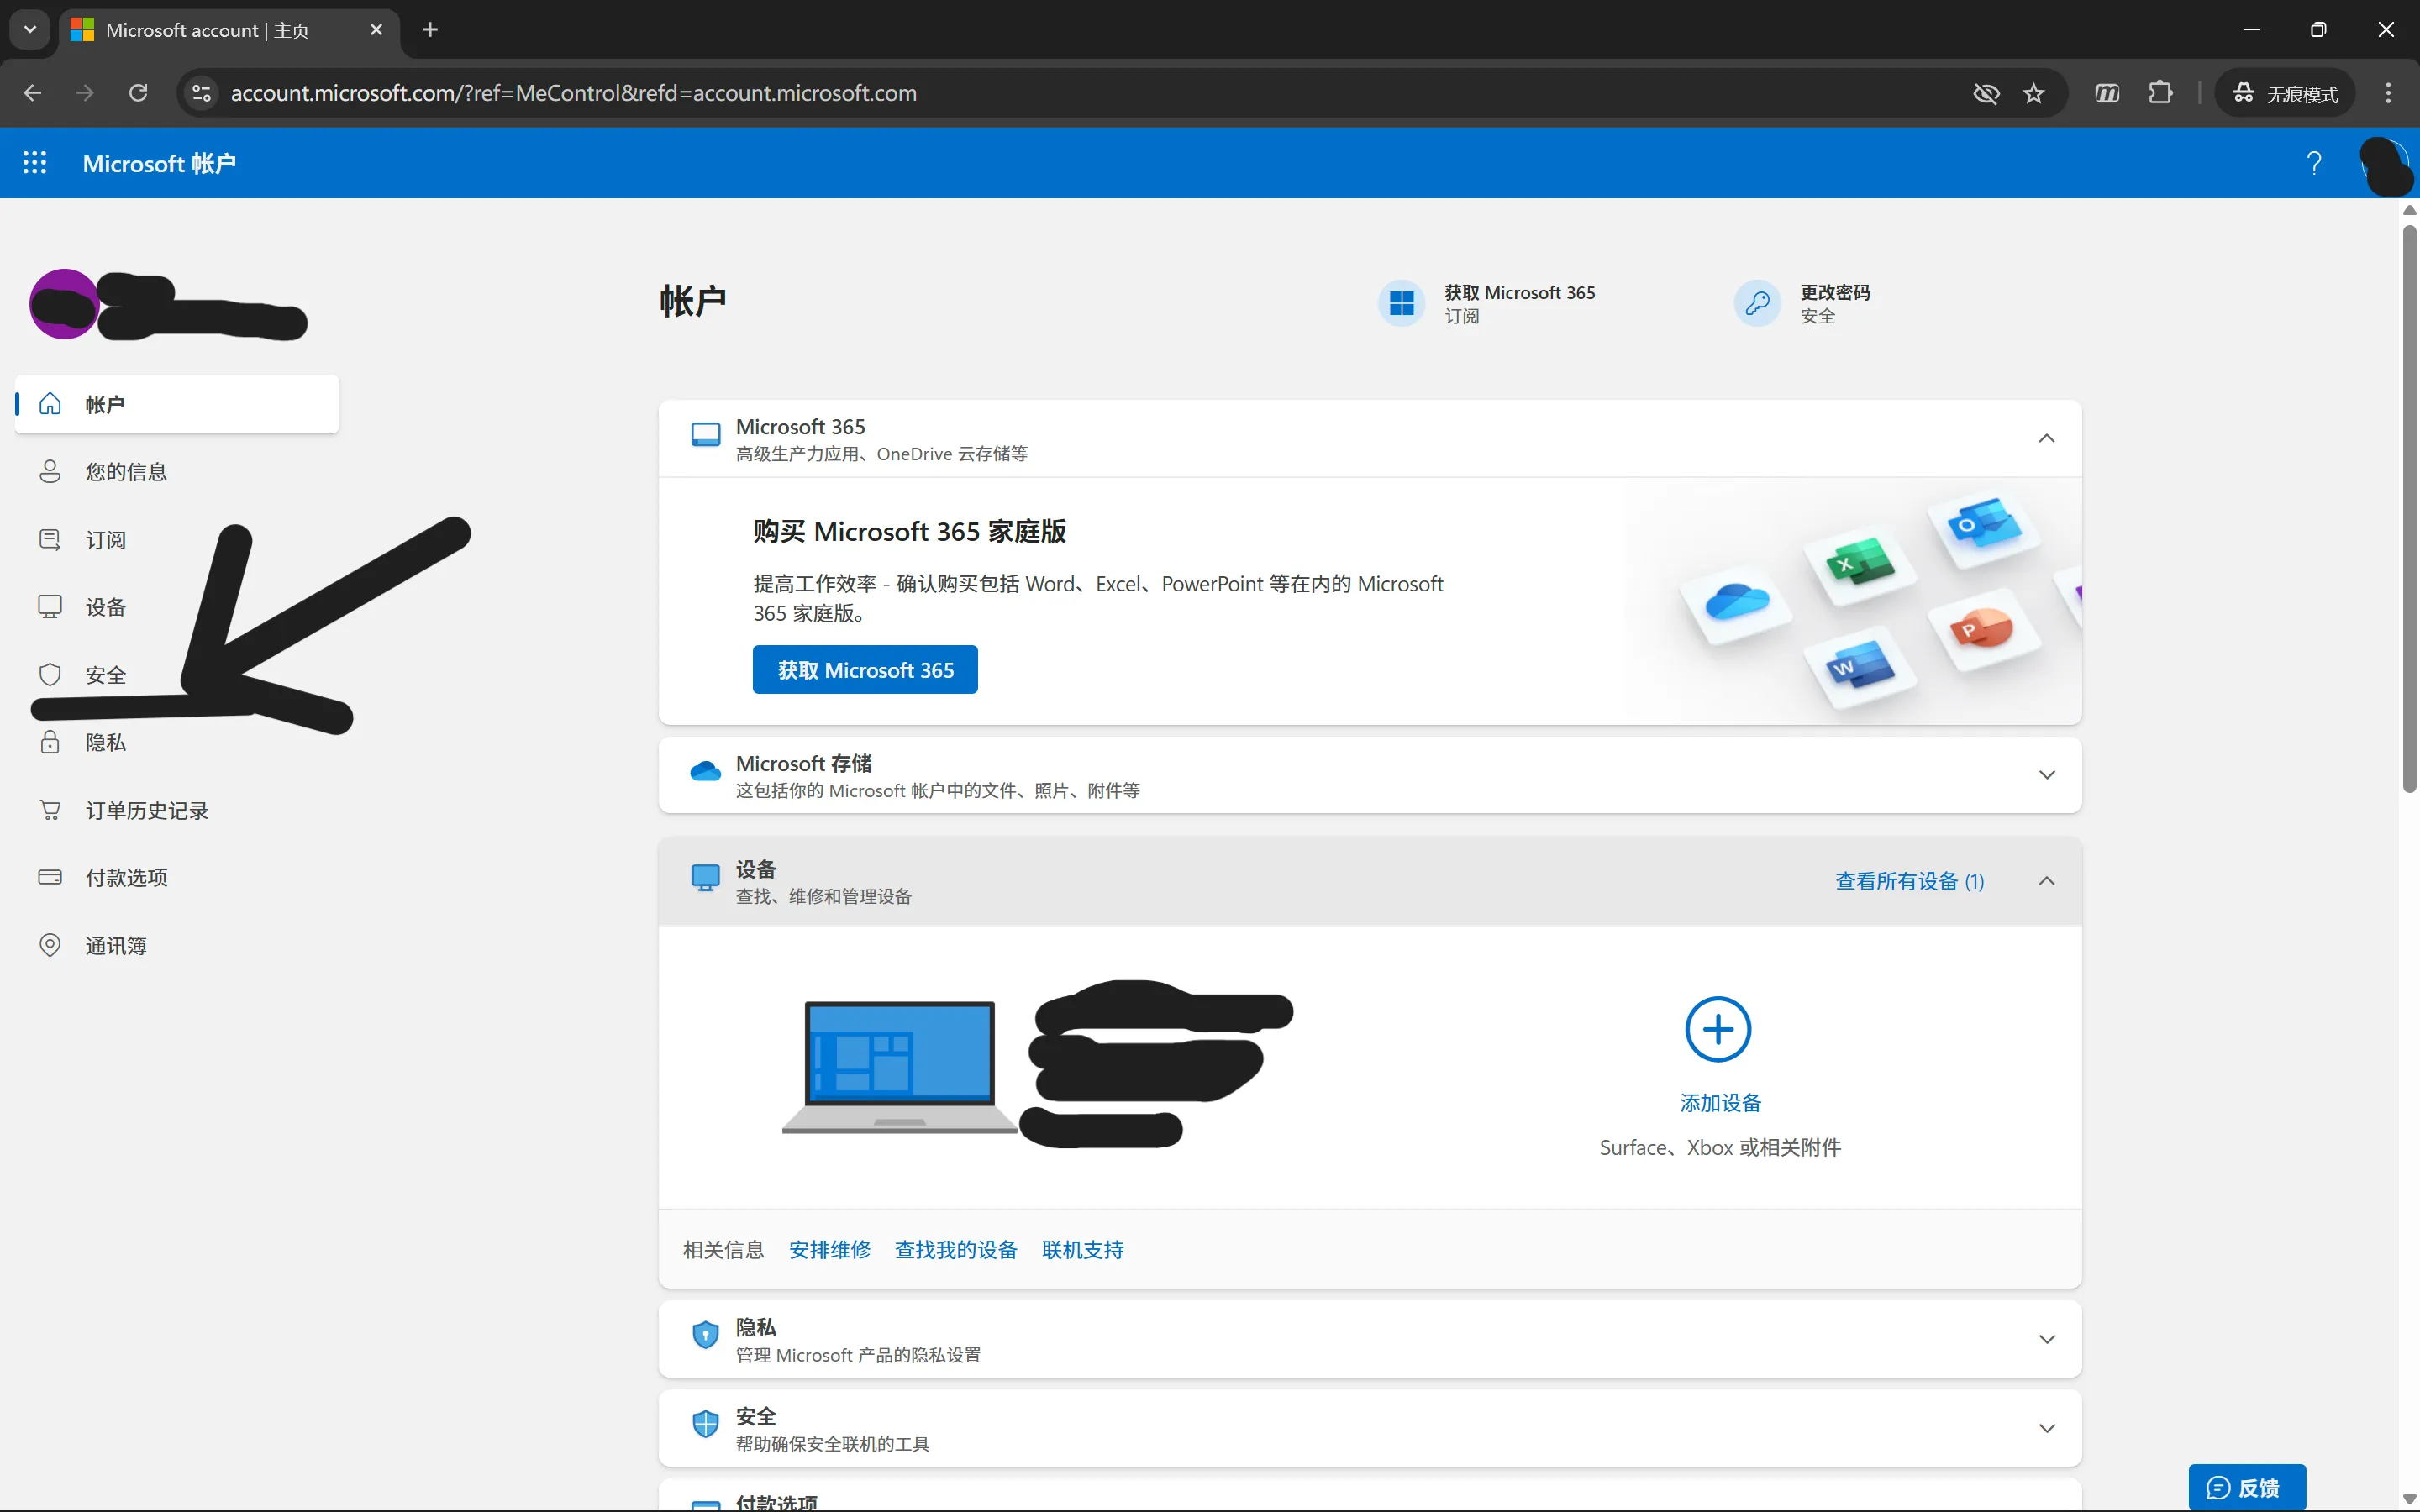Expand the Security card
This screenshot has height=1512, width=2420.
point(2046,1428)
